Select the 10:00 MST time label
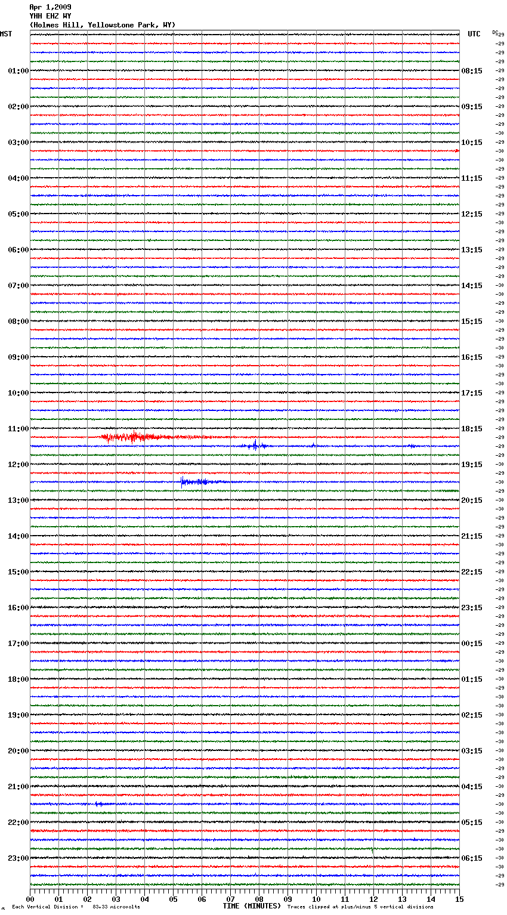This screenshot has width=507, height=915. [18, 393]
